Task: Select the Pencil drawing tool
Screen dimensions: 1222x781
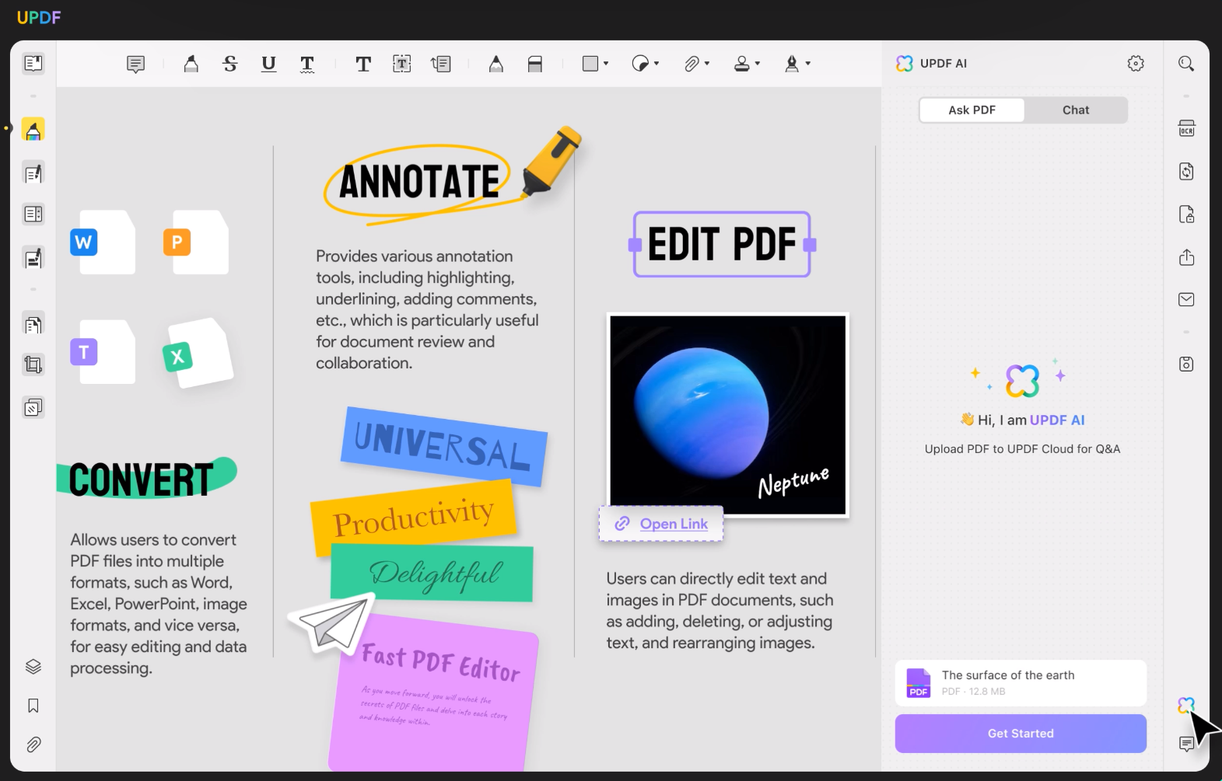Action: (x=495, y=64)
